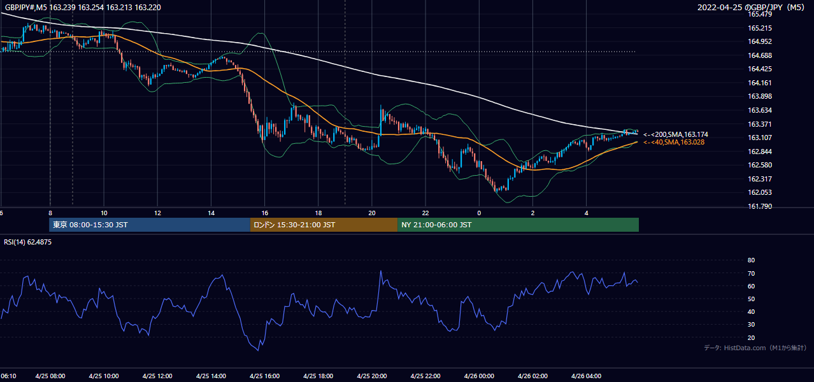Click price axis label 165.479
Viewport: 814px width, 382px height.
[x=760, y=14]
